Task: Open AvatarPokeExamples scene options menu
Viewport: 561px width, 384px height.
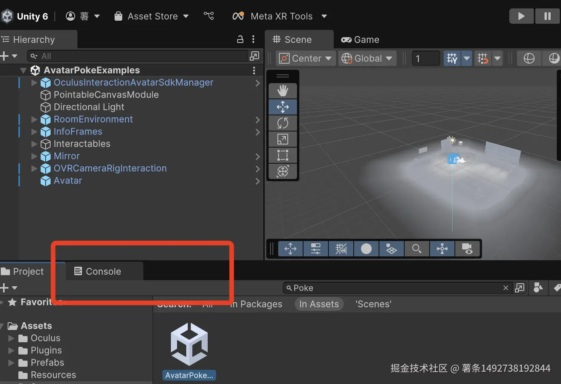Action: [254, 71]
